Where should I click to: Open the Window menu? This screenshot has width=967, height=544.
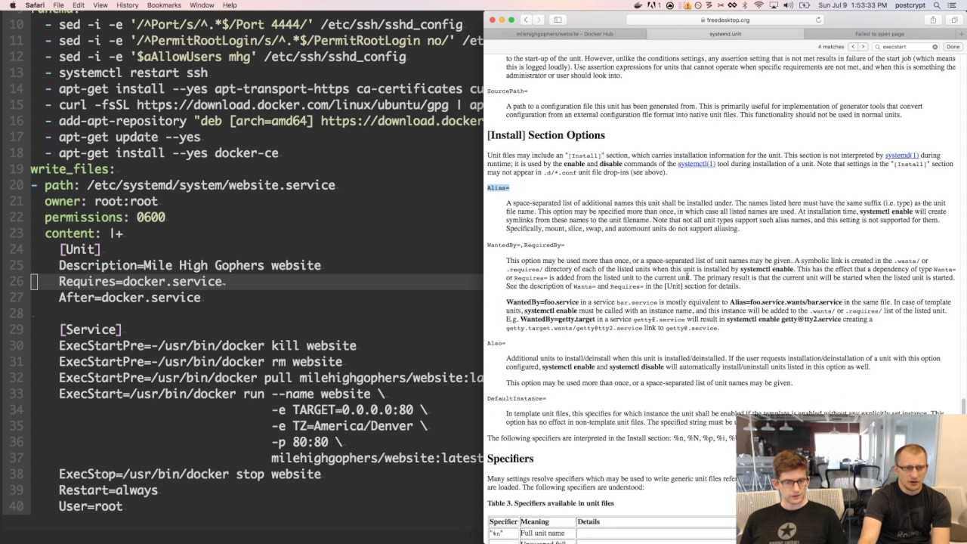pyautogui.click(x=202, y=5)
